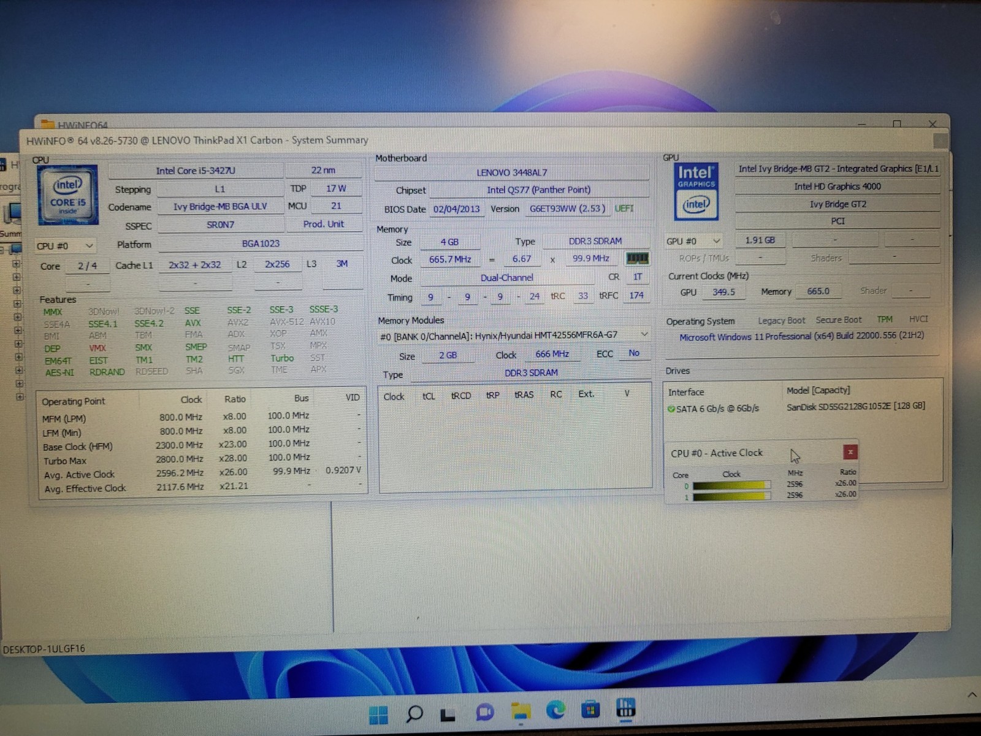Click the Windows 11 Professional OS text

click(801, 336)
